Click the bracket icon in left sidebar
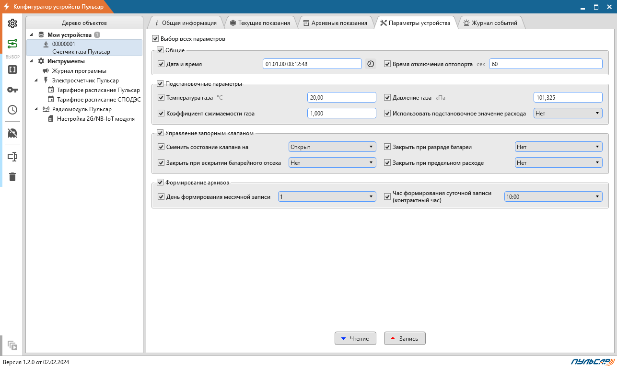Screen dimensions: 617x368 click(12, 69)
